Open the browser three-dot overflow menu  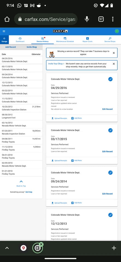pos(113,19)
